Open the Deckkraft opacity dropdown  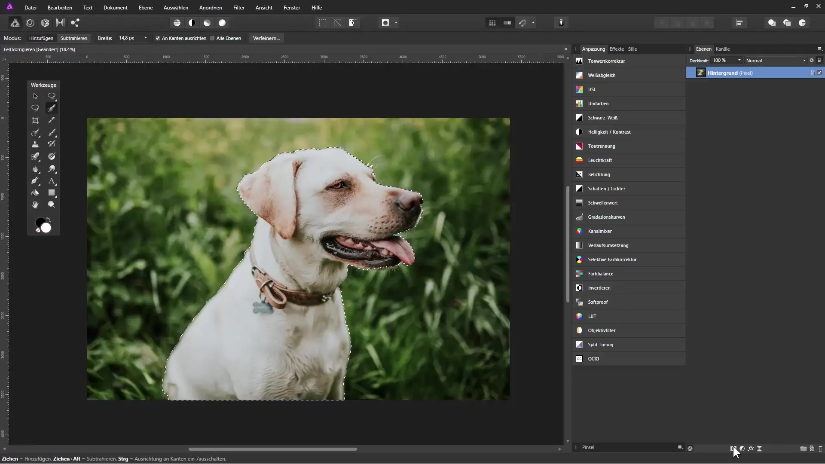(x=739, y=61)
